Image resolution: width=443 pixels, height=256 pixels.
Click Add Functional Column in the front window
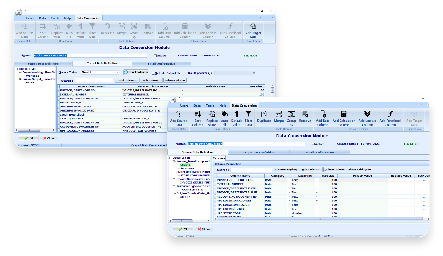(390, 118)
